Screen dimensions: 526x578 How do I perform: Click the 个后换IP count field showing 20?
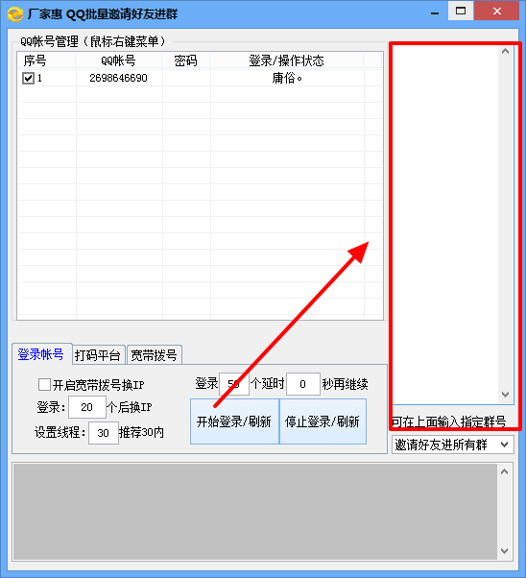click(87, 407)
